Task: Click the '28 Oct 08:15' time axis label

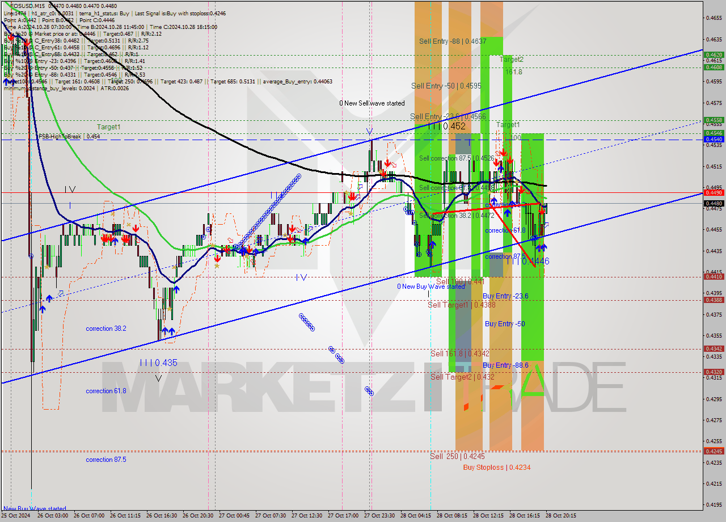Action: coord(451,516)
